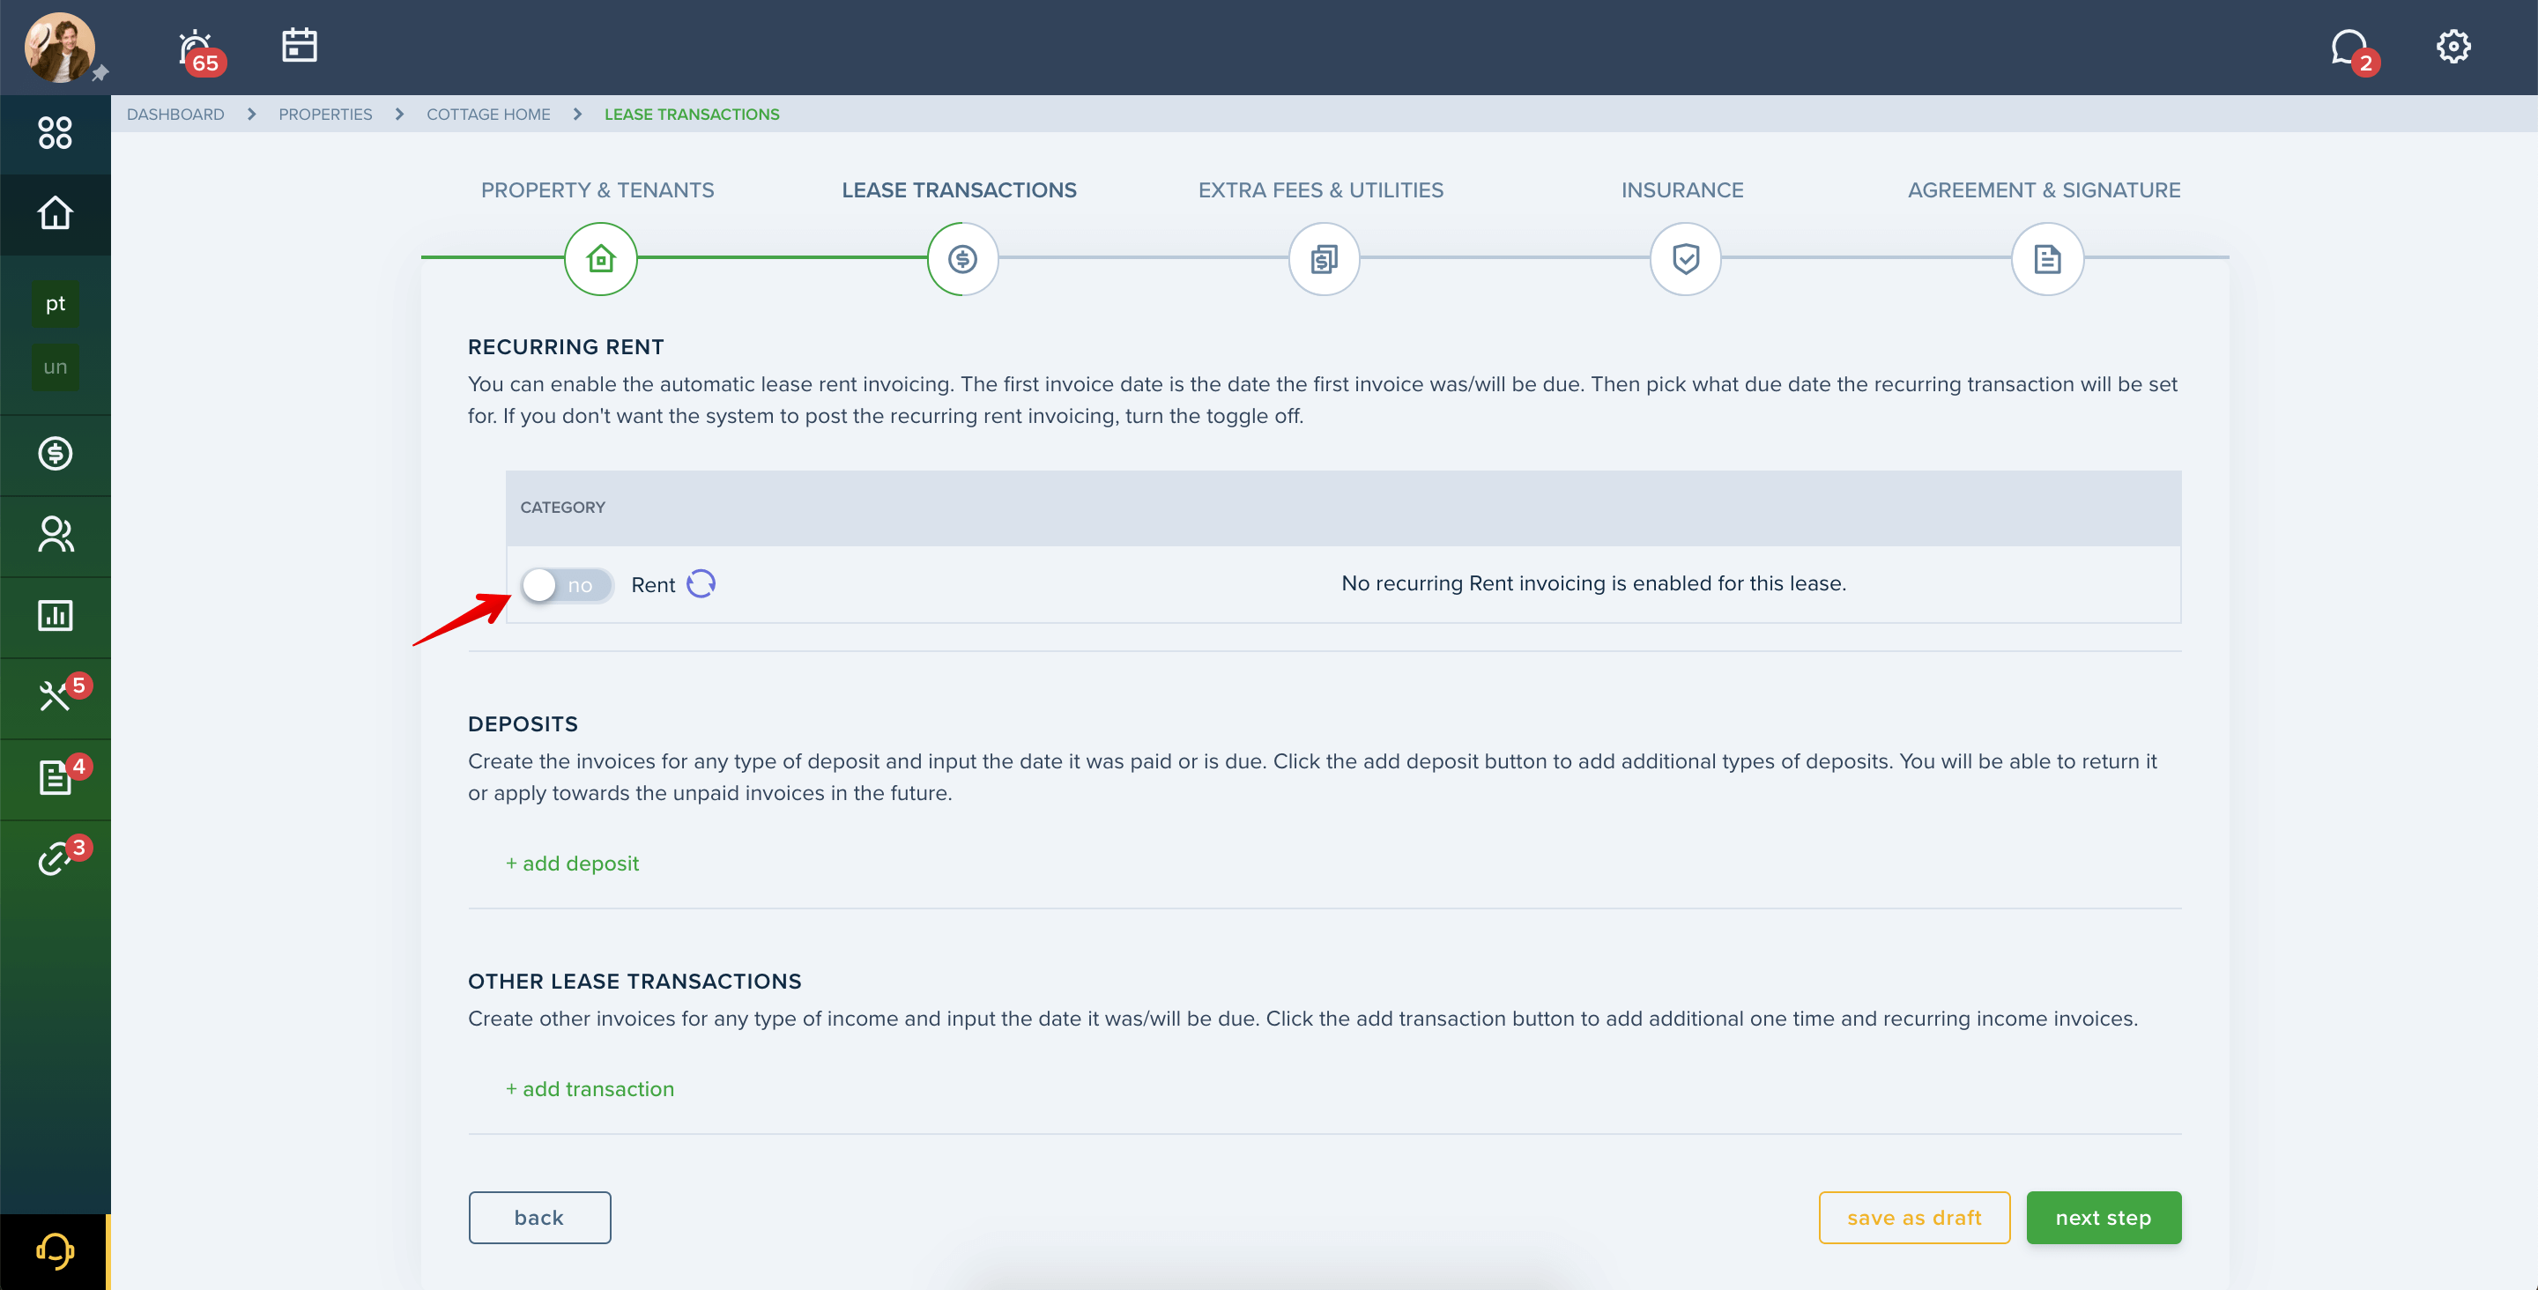Click the back button
This screenshot has height=1290, width=2538.
[x=539, y=1218]
